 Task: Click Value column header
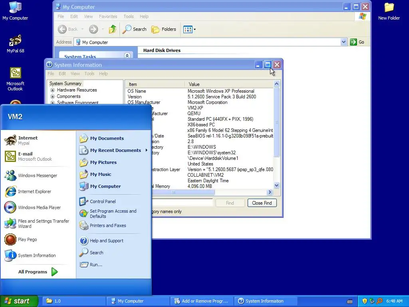click(x=229, y=84)
